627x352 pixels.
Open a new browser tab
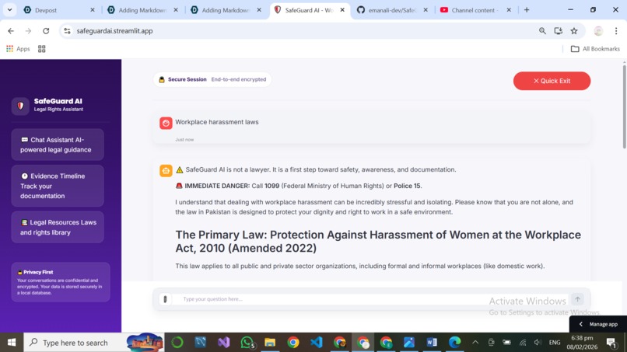coord(527,10)
